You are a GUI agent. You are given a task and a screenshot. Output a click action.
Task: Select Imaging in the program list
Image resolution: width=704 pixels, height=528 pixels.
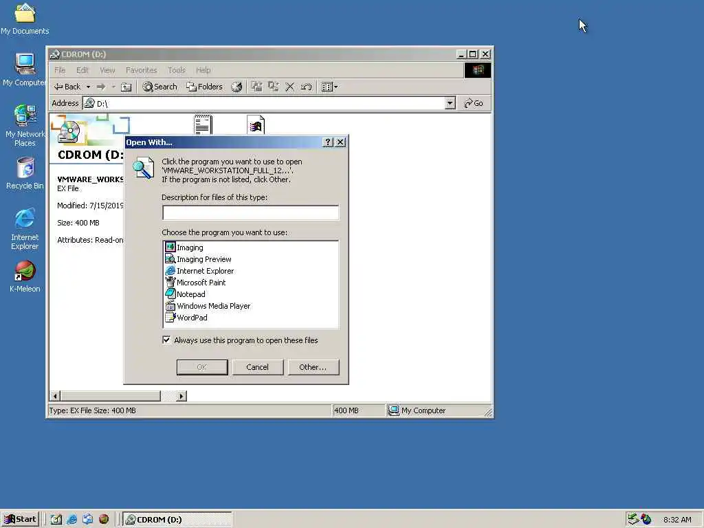pos(184,247)
